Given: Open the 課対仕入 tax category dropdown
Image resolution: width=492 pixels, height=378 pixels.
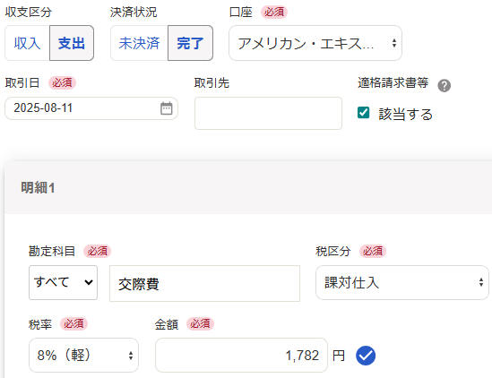Looking at the screenshot, I should [402, 282].
